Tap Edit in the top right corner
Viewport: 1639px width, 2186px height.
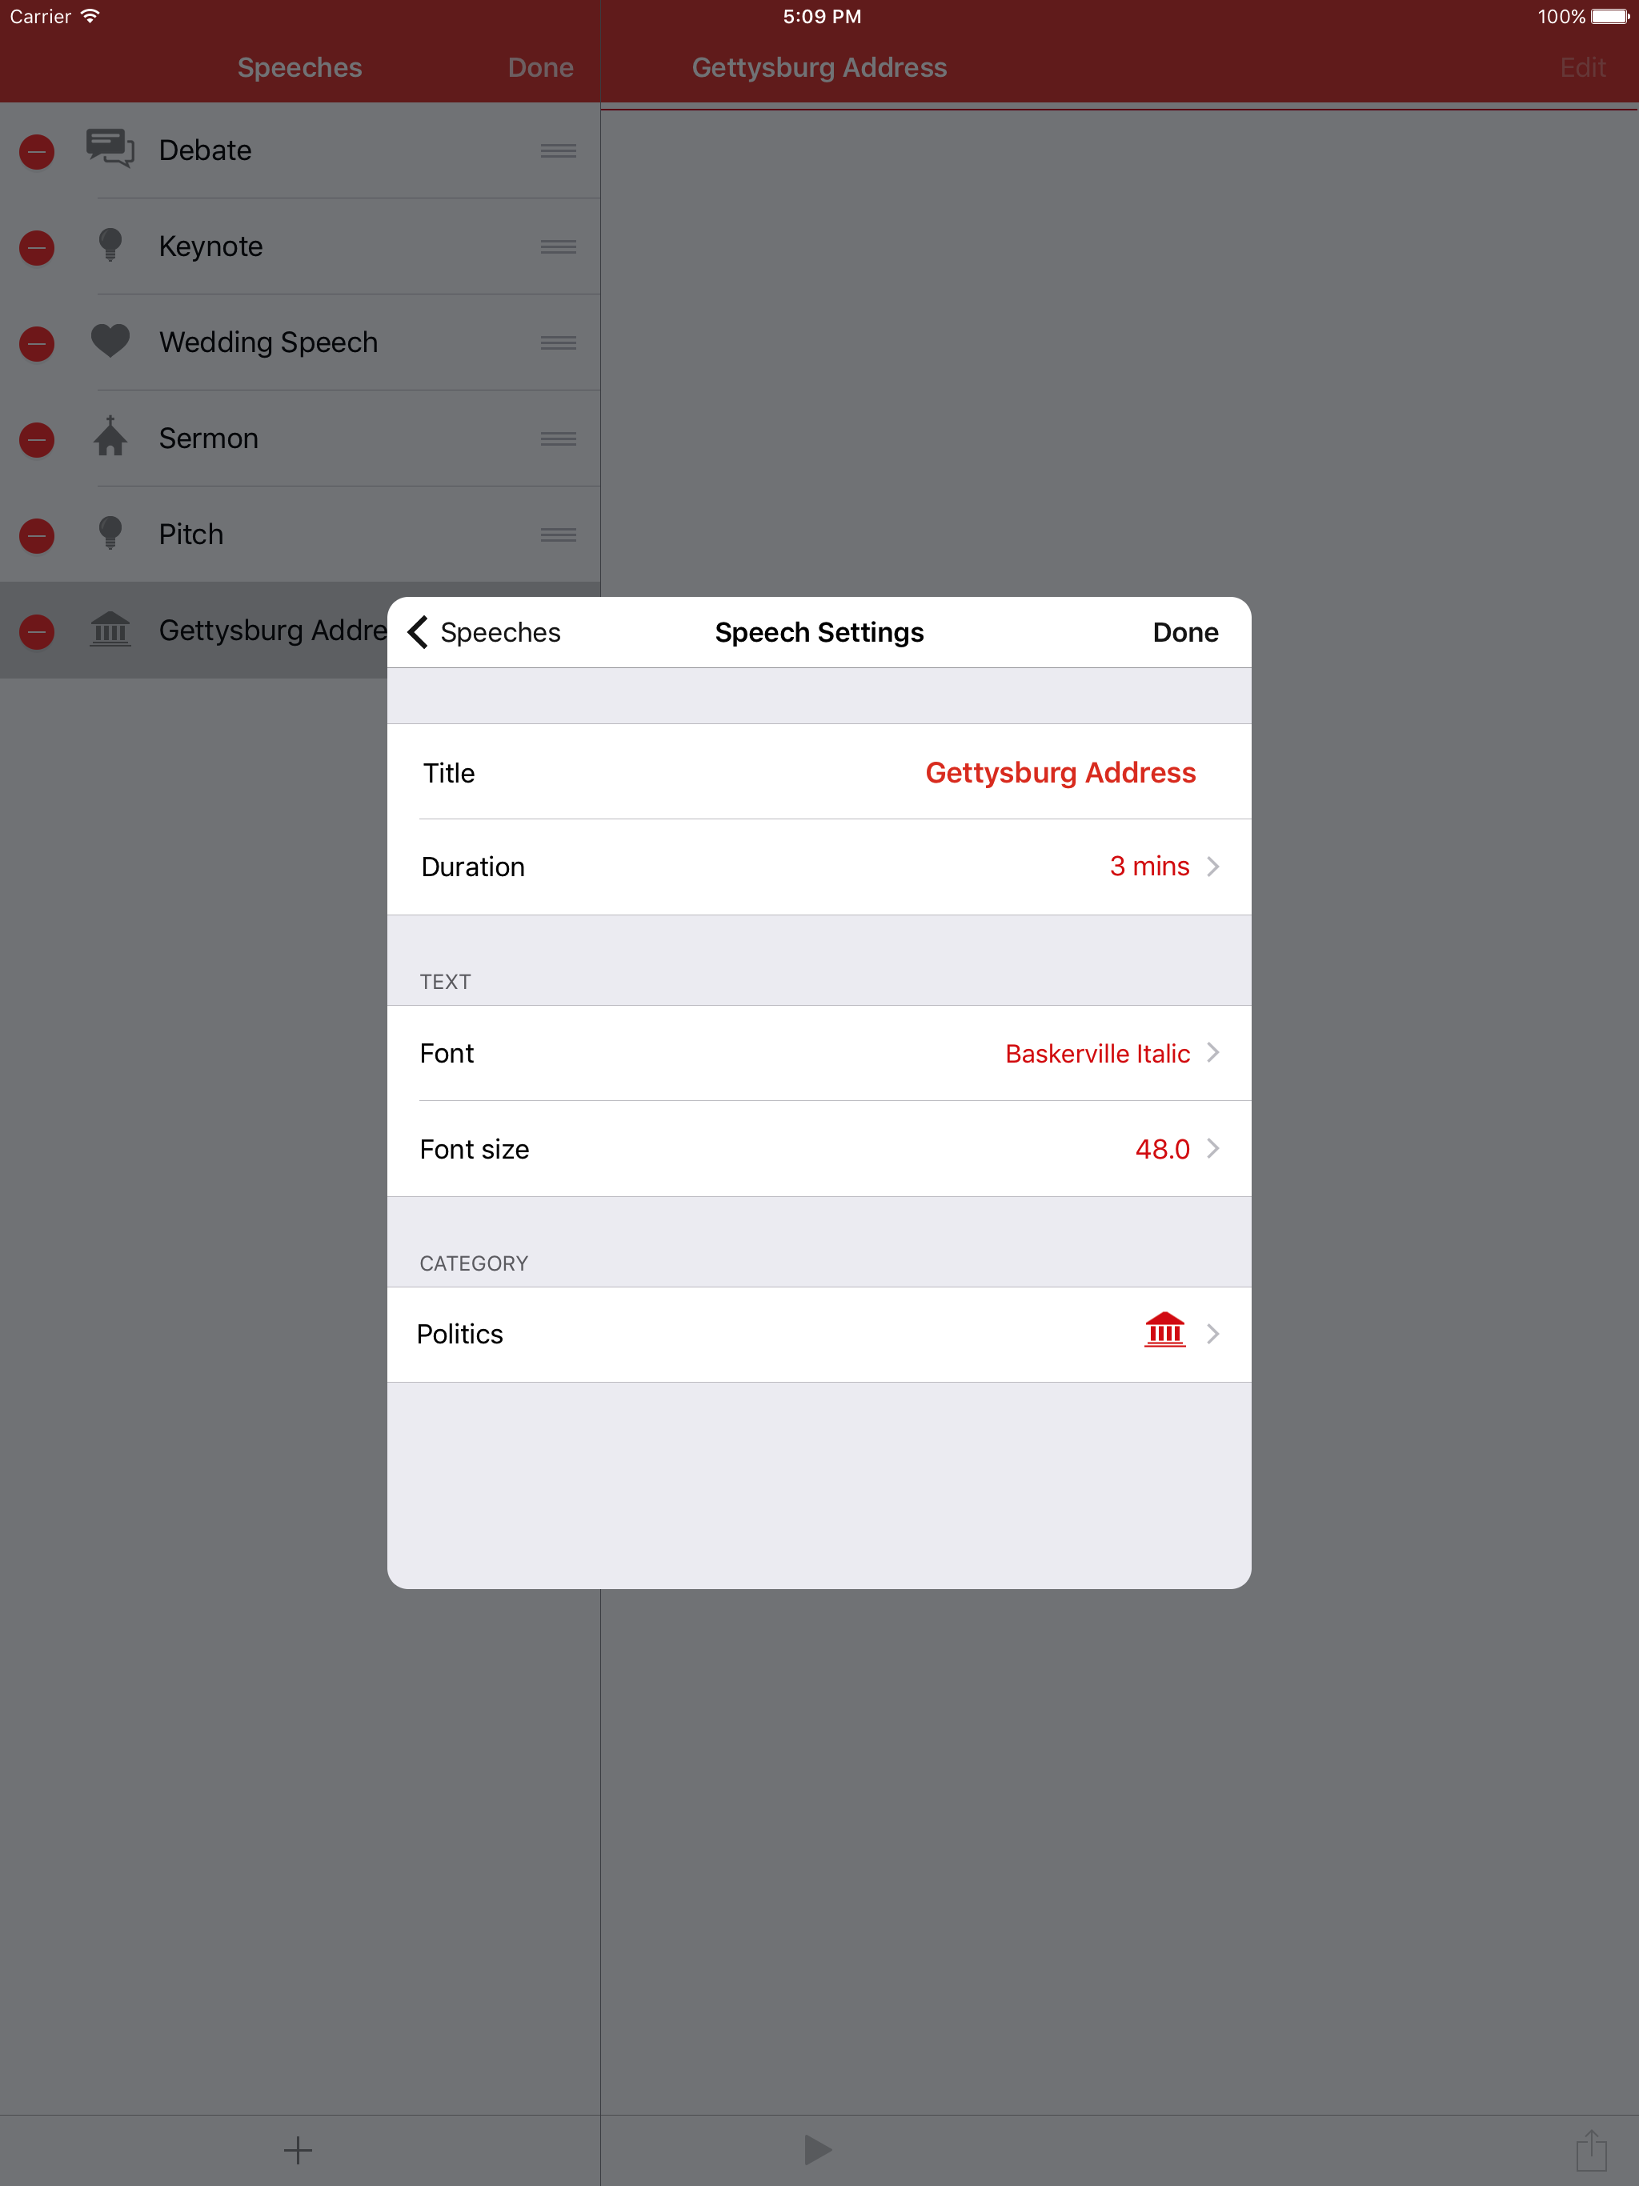[x=1583, y=67]
